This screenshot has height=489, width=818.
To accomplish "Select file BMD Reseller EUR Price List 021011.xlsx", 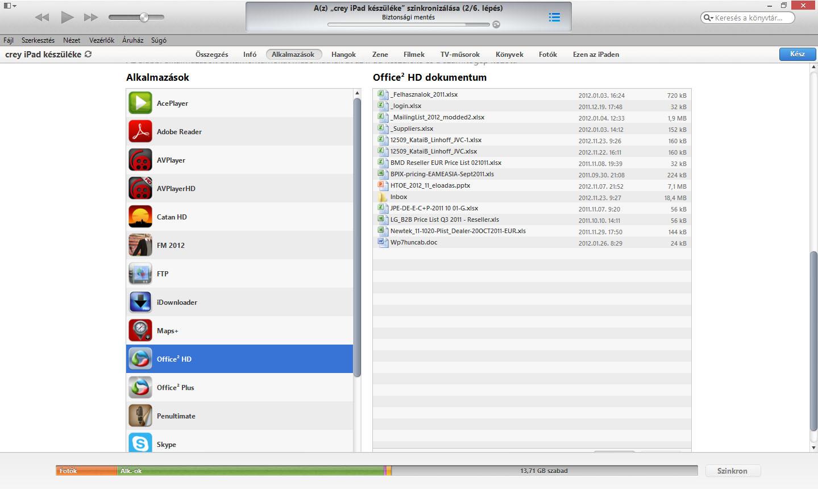I will tap(532, 163).
